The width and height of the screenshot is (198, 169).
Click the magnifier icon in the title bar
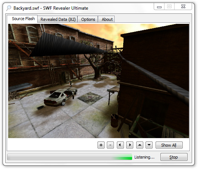tap(9, 8)
